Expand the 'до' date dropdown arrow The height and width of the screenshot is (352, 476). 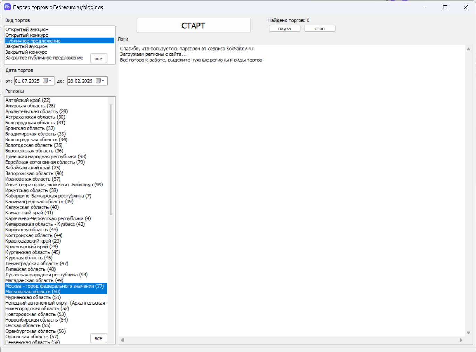(x=103, y=81)
